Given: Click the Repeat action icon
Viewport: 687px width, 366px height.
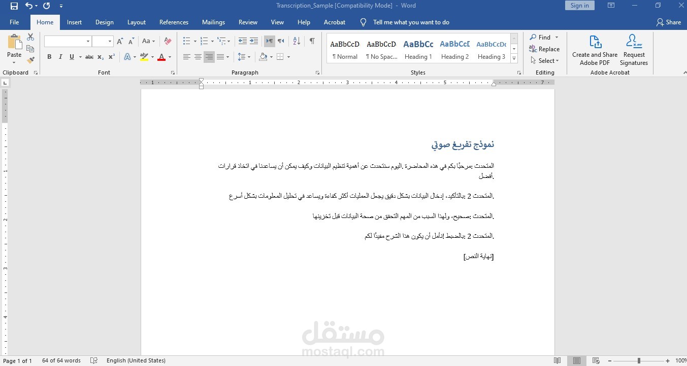Looking at the screenshot, I should coord(47,6).
